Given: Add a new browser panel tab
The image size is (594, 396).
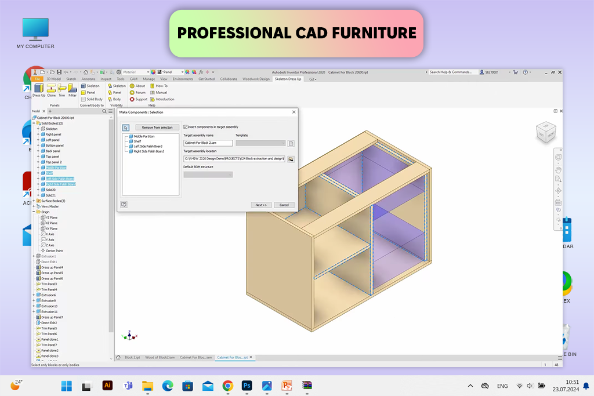Looking at the screenshot, I should (x=50, y=111).
